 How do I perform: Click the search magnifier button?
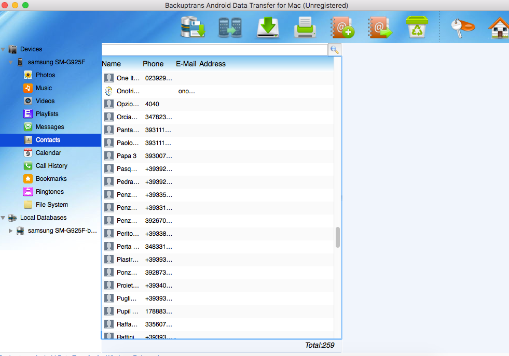pyautogui.click(x=334, y=50)
